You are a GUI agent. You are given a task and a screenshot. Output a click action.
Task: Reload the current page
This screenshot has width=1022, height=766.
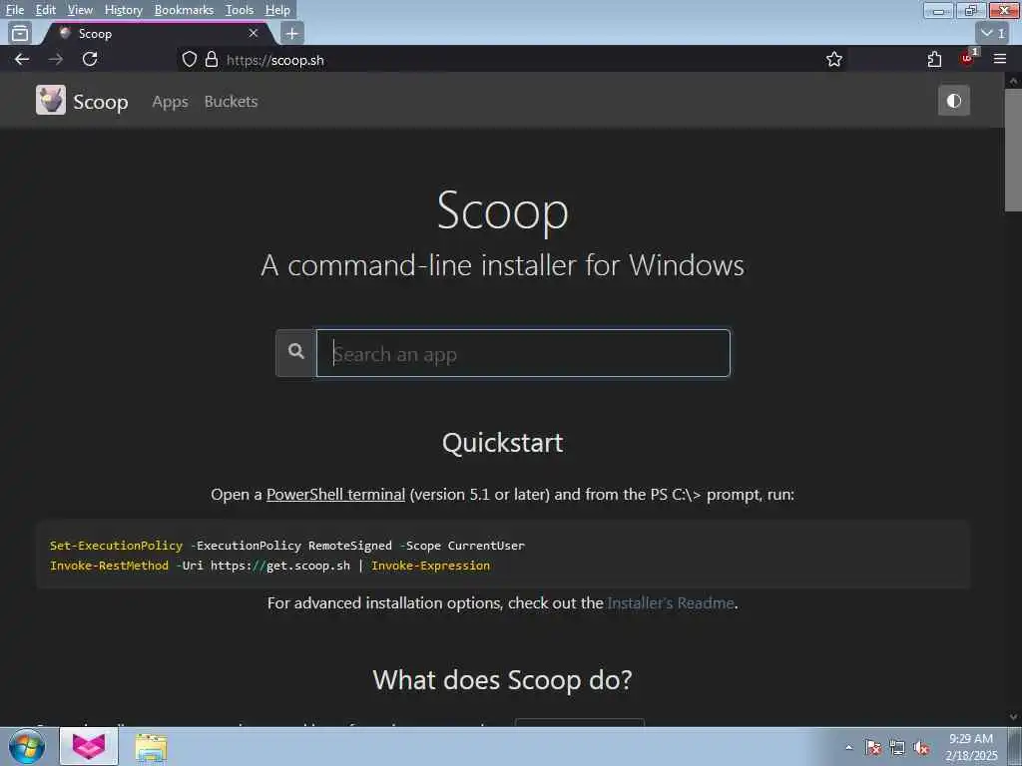click(90, 59)
